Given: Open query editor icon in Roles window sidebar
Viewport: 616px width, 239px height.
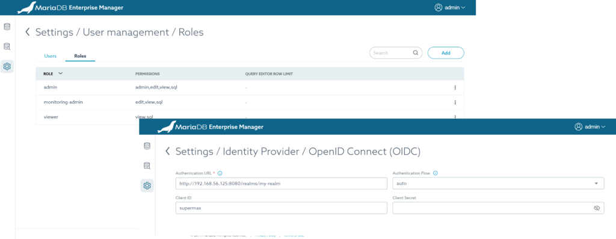Looking at the screenshot, I should click(x=7, y=47).
